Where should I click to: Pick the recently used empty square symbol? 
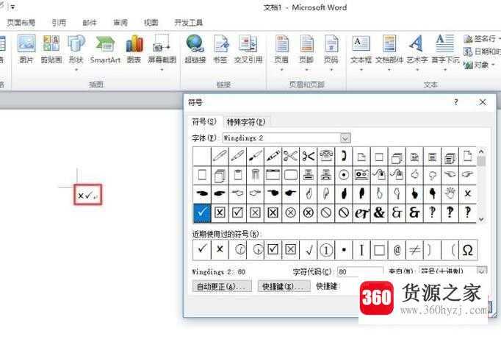(x=379, y=250)
